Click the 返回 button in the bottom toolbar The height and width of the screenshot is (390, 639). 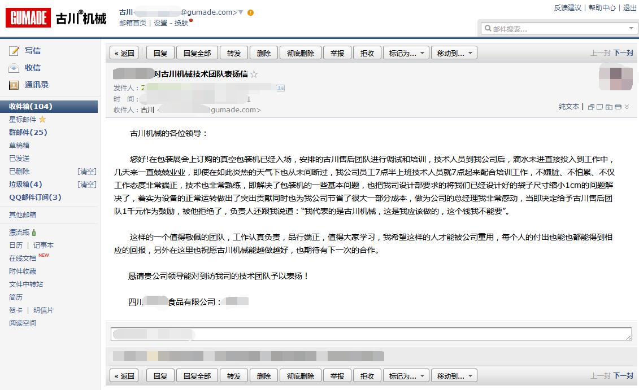point(124,376)
